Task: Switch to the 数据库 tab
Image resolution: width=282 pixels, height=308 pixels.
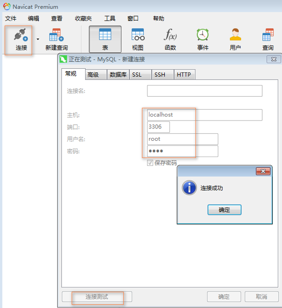Action: coord(118,75)
